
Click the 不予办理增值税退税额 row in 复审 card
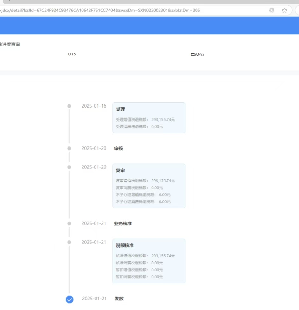tap(143, 195)
